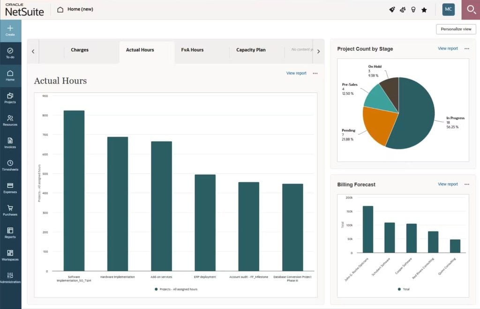Toggle the Total legend in Billing Forecast
Image resolution: width=480 pixels, height=309 pixels.
(404, 289)
